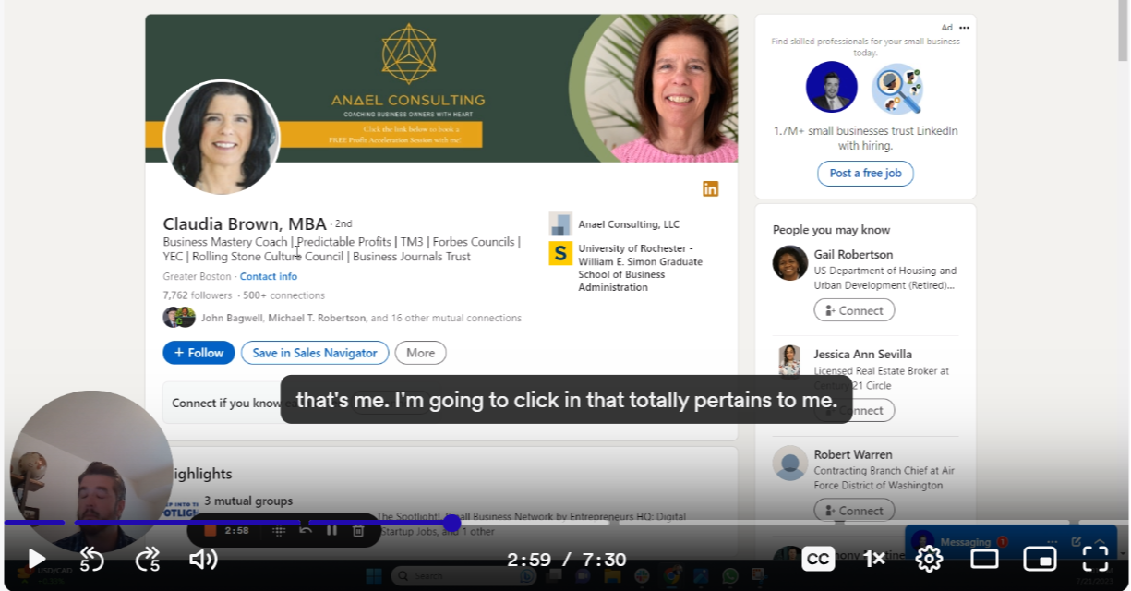Image resolution: width=1131 pixels, height=591 pixels.
Task: Click the 3 mutual groups text
Action: point(248,501)
